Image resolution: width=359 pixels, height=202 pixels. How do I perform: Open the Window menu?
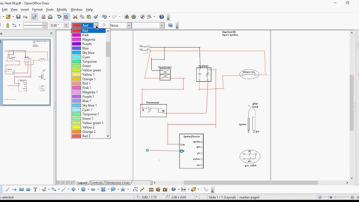click(x=76, y=9)
